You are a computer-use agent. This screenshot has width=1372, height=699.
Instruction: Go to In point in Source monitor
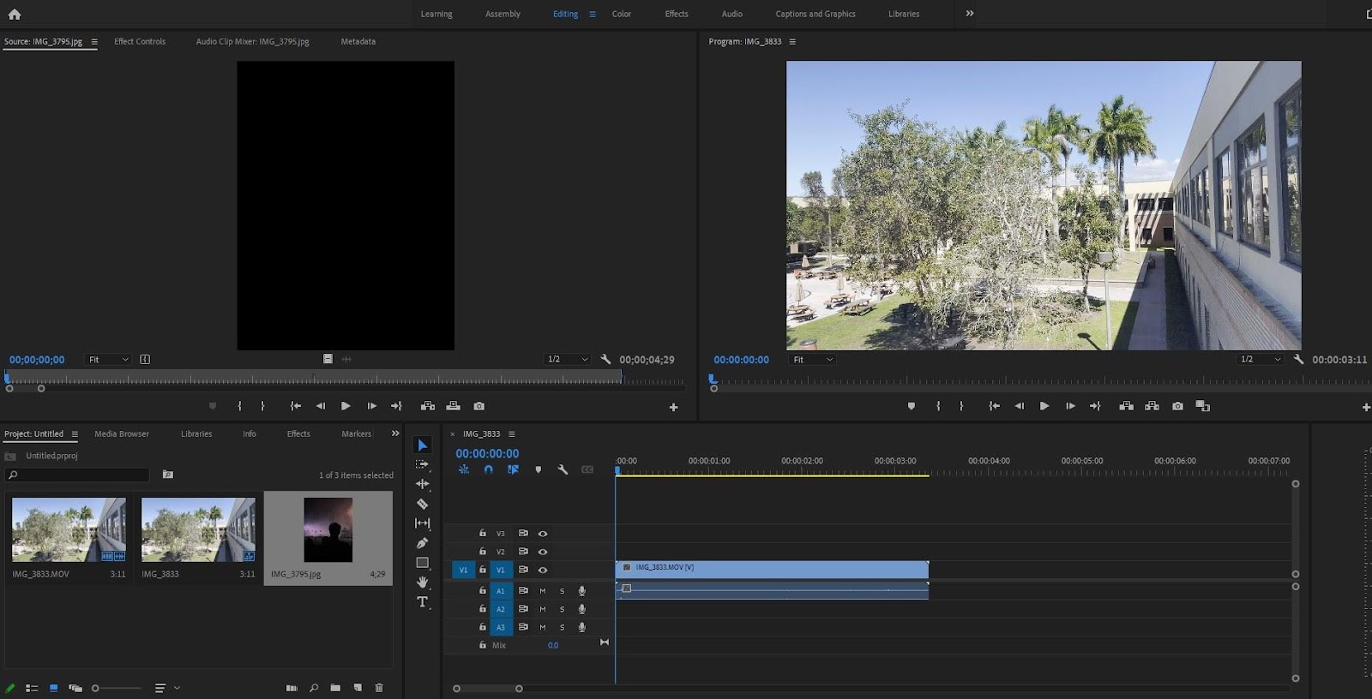295,406
